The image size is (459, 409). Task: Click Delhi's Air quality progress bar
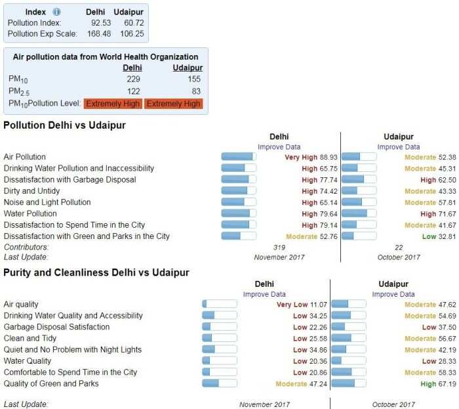click(220, 304)
